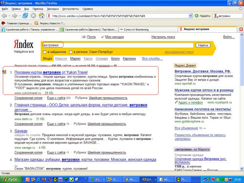Enable the 'в найденном' checkbox
The width and height of the screenshot is (244, 183).
tap(44, 52)
